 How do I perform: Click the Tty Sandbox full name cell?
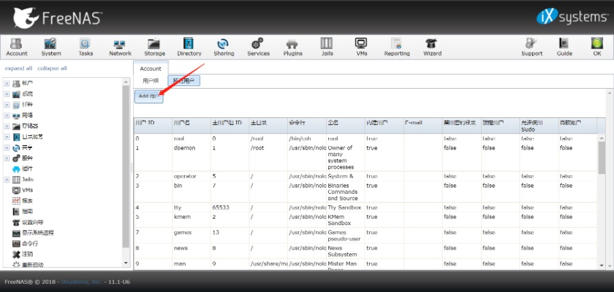345,207
